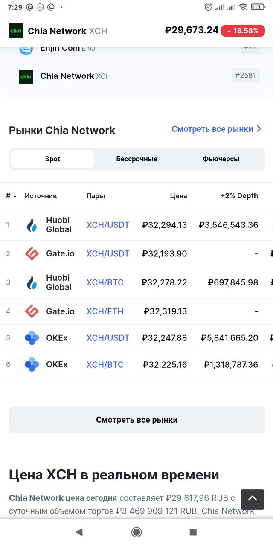Image resolution: width=273 pixels, height=546 pixels.
Task: Open the Смотреть все рынки link with chevron
Action: point(217,129)
